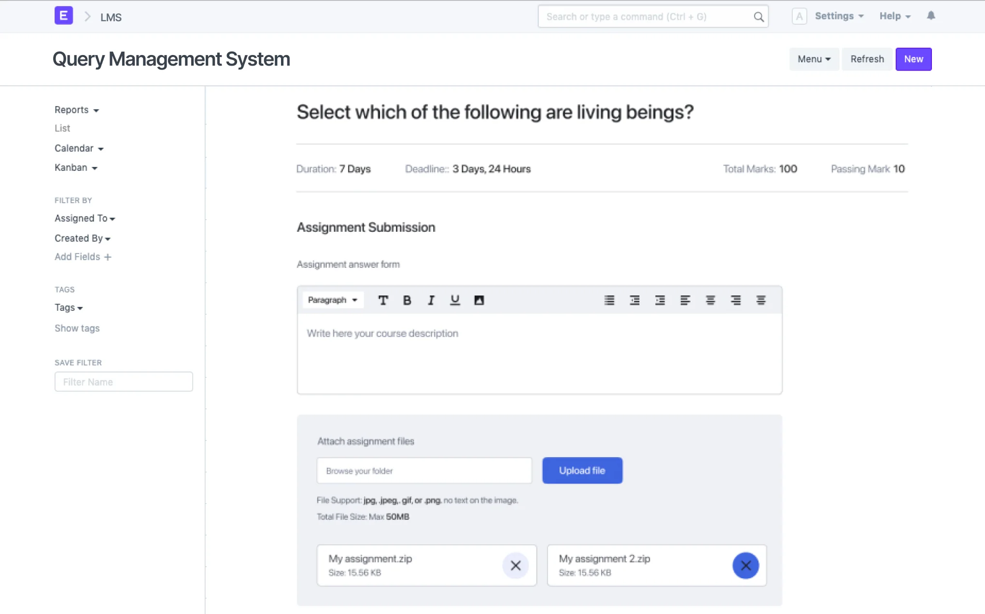Click the Show tags link
The width and height of the screenshot is (985, 614).
point(77,328)
